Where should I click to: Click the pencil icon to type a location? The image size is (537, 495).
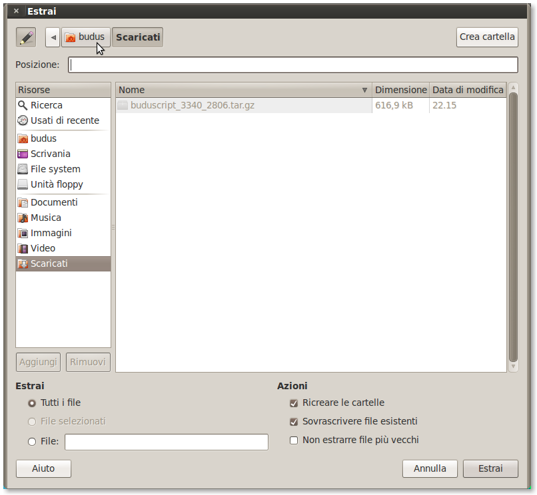(x=25, y=37)
